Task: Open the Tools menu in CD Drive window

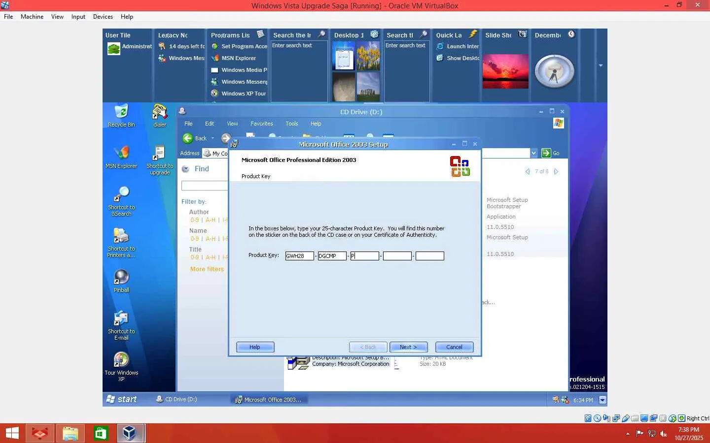Action: 292,124
